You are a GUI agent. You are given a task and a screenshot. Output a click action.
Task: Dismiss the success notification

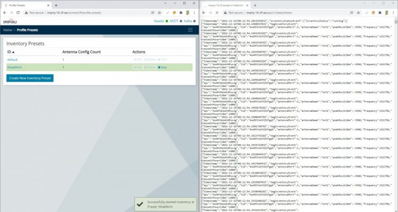[x=193, y=202]
